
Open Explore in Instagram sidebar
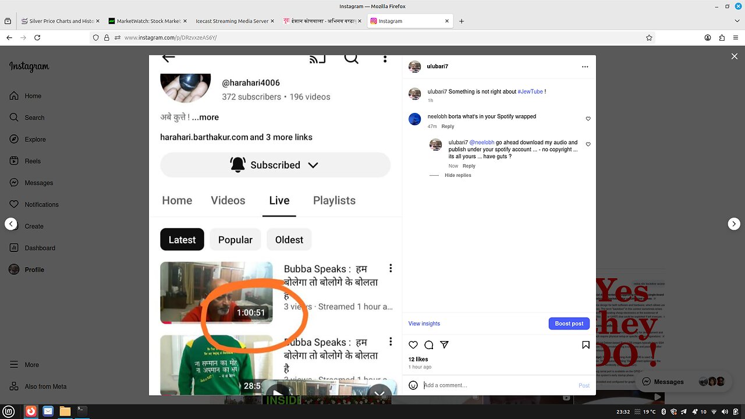(x=27, y=139)
